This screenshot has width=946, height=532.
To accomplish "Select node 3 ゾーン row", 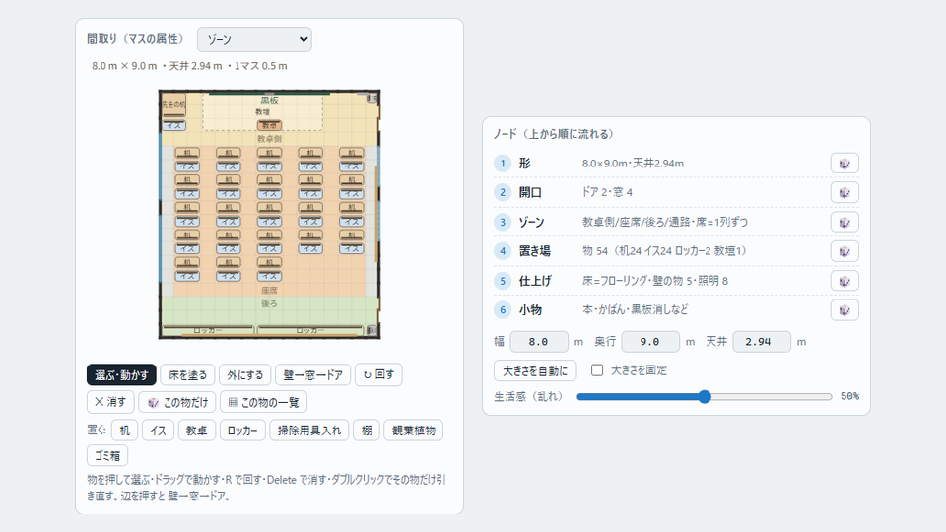I will pos(676,222).
